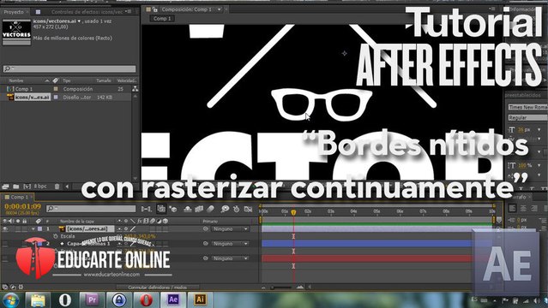Open Illustrator from taskbar
The image size is (548, 308).
pyautogui.click(x=200, y=299)
